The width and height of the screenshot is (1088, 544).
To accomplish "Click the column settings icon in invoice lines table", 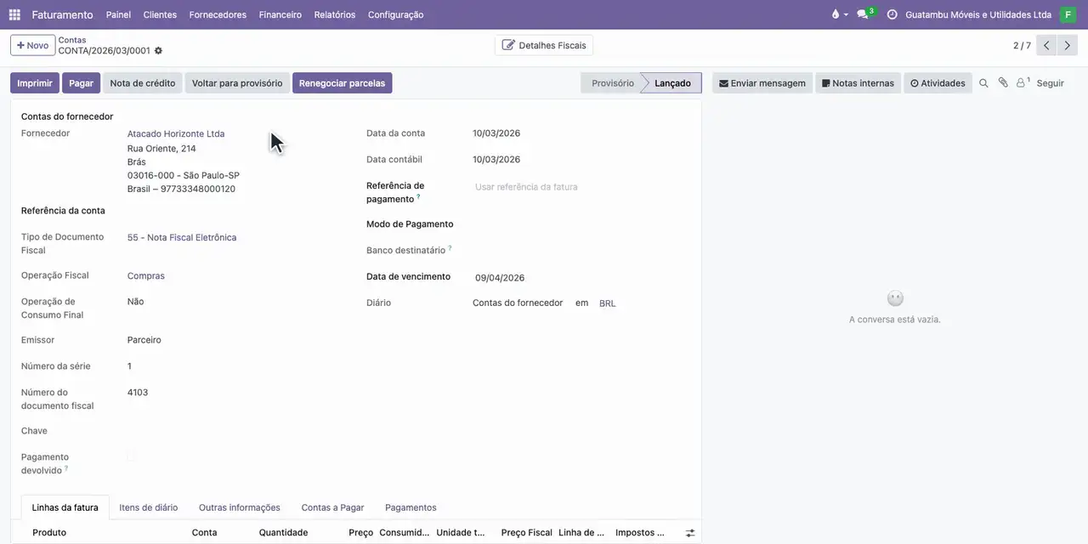I will point(690,533).
